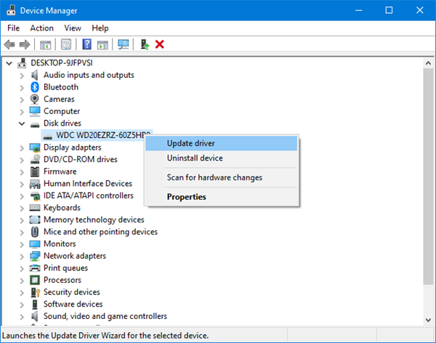Screen dimensions: 436x343
Task: Click the Mice and other pointing devices icon
Action: [35, 232]
